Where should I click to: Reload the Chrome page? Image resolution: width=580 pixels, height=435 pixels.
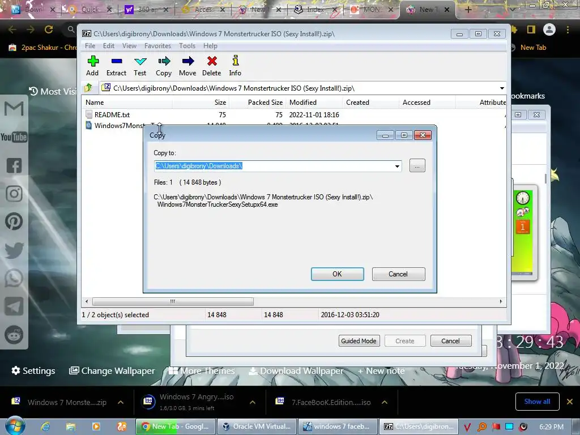49,29
